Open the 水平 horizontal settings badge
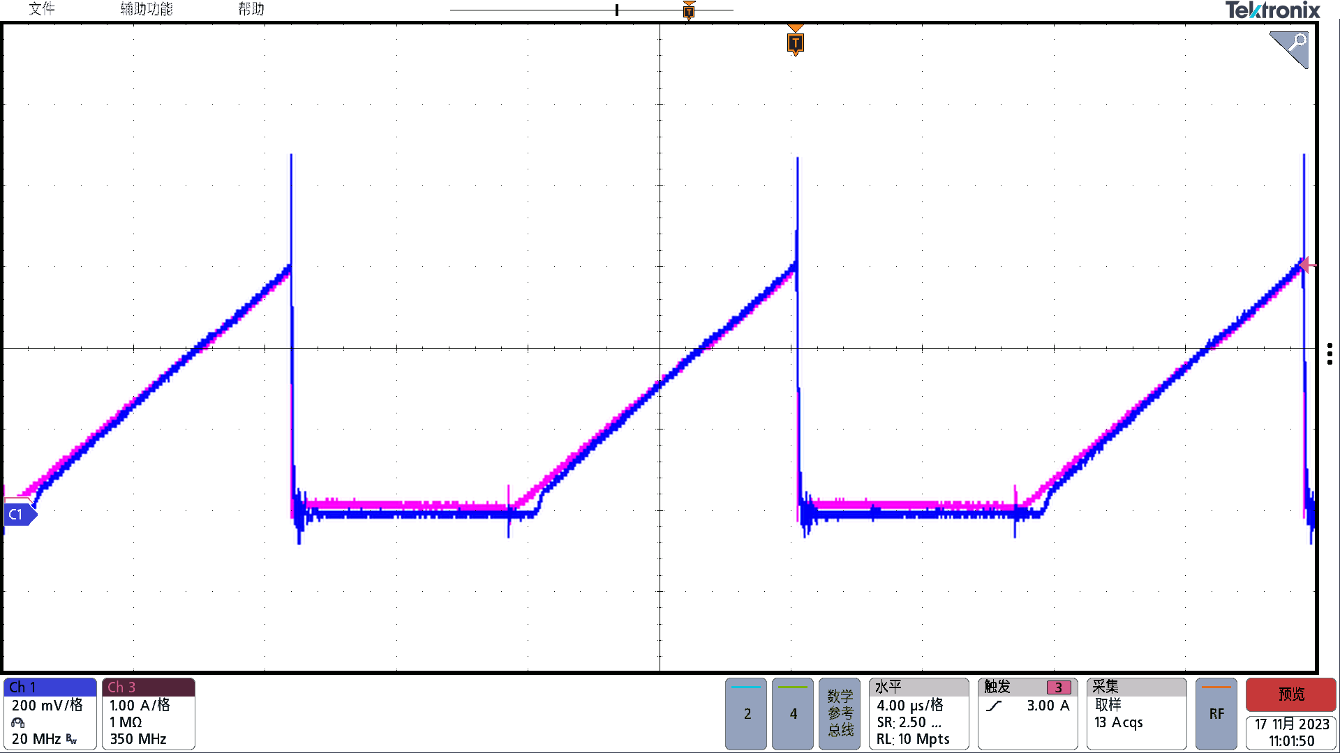Image resolution: width=1340 pixels, height=753 pixels. tap(919, 714)
